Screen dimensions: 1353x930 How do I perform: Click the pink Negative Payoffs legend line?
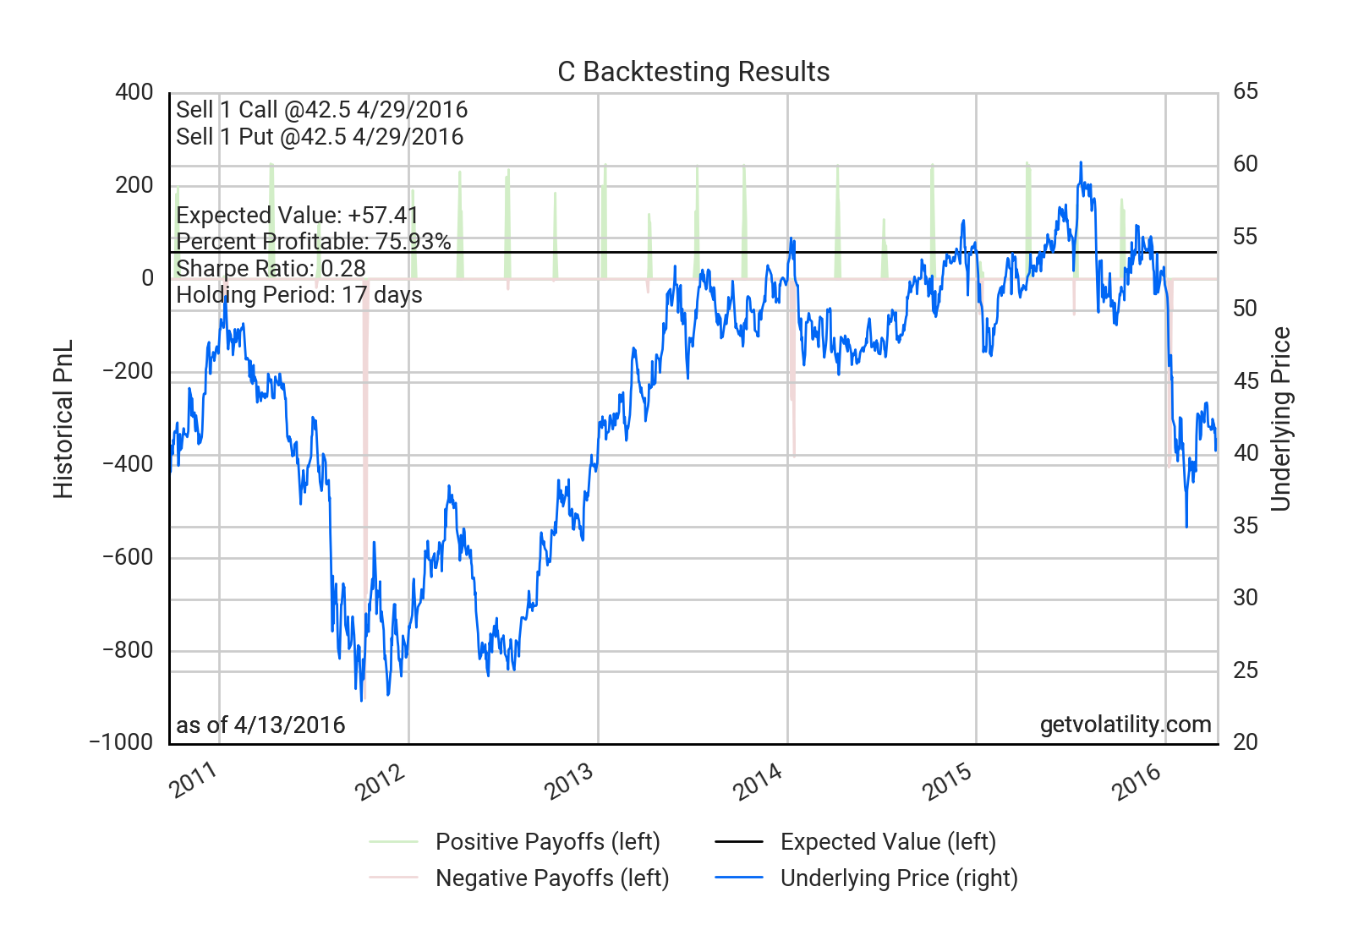pyautogui.click(x=394, y=878)
